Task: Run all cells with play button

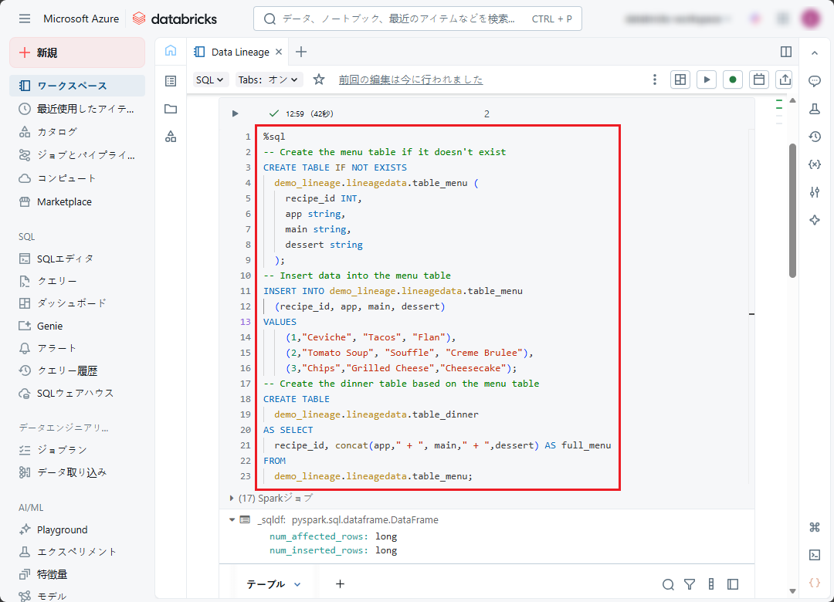Action: [706, 79]
